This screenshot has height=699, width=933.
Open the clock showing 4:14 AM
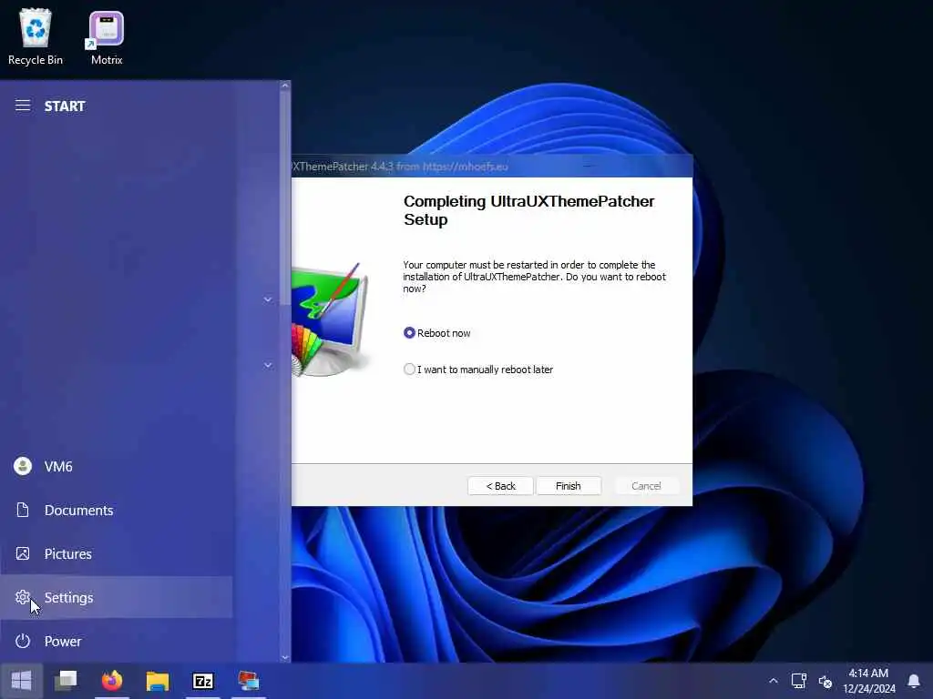coord(868,681)
